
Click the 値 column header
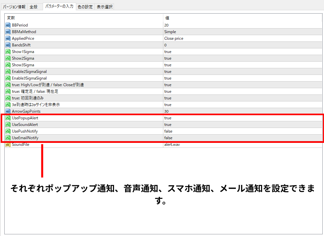tap(167, 18)
